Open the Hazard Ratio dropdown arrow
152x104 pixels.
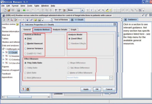[x=111, y=78]
